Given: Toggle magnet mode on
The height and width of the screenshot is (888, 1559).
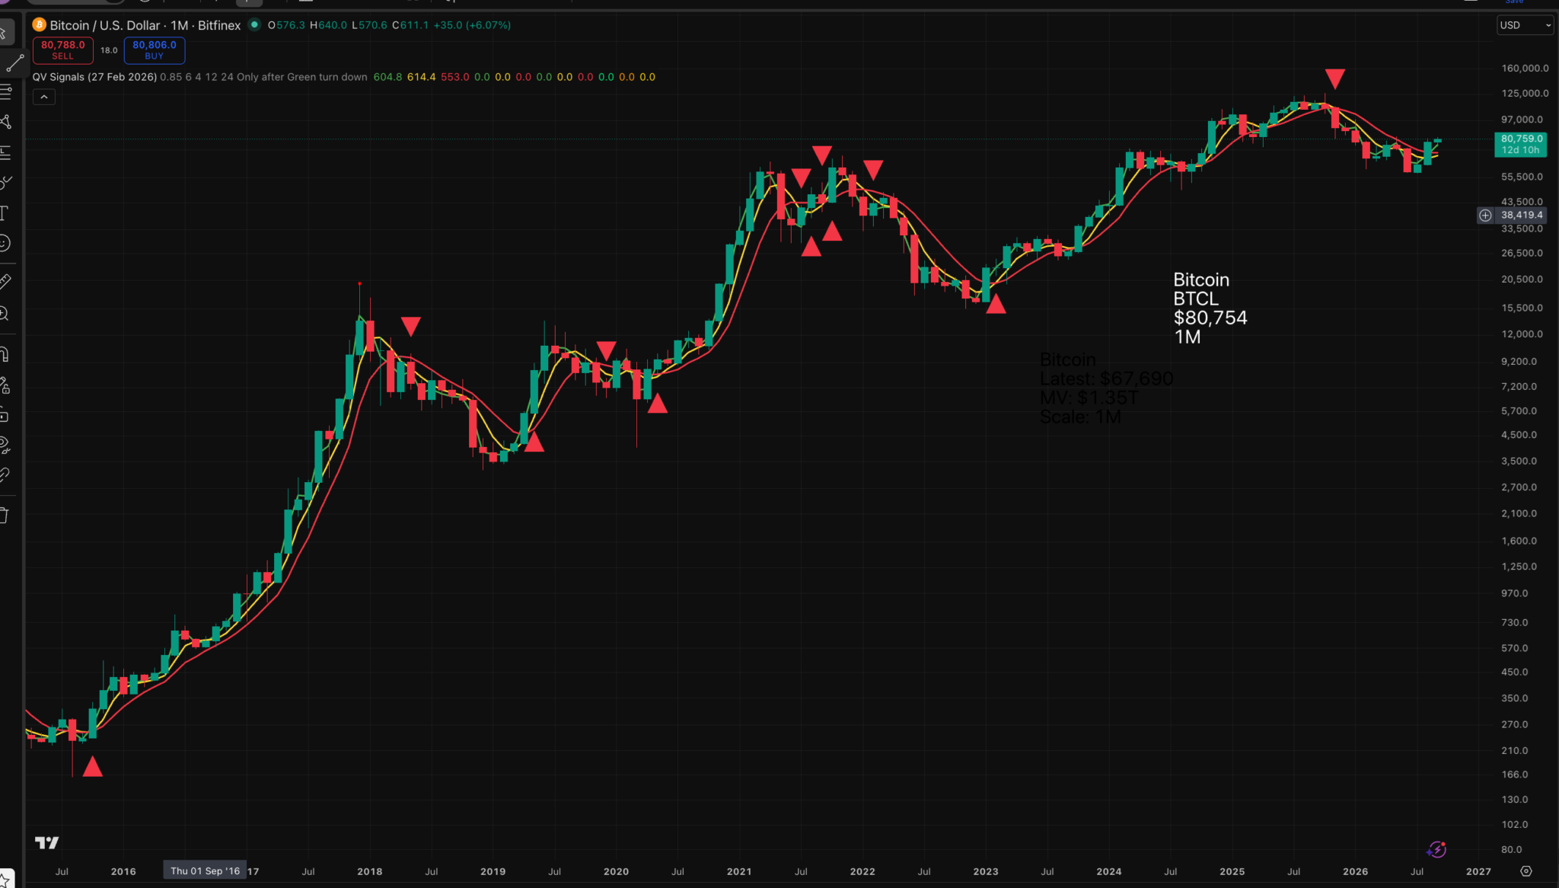Looking at the screenshot, I should (5, 354).
